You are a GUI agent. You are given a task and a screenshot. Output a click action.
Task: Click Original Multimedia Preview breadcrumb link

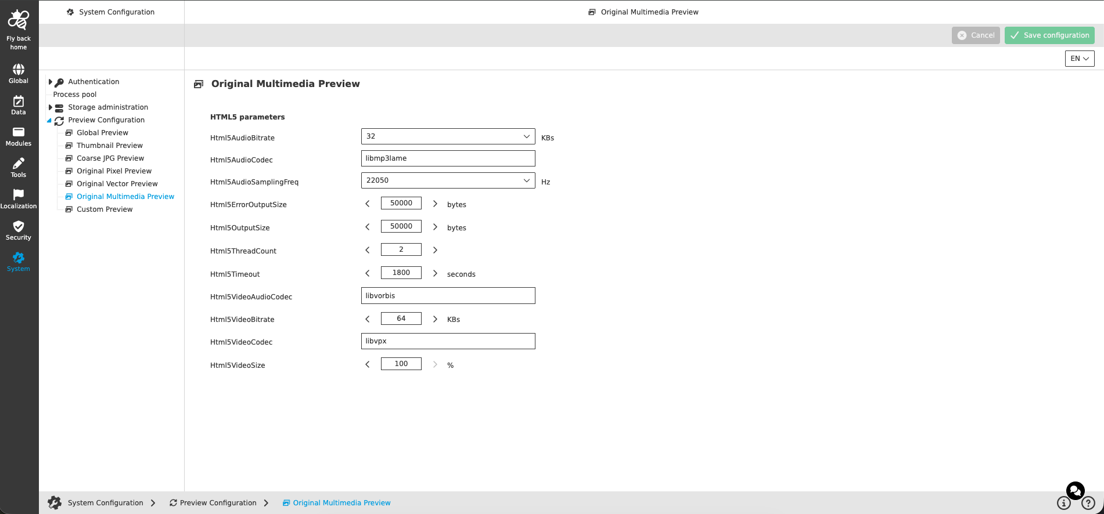tap(336, 503)
